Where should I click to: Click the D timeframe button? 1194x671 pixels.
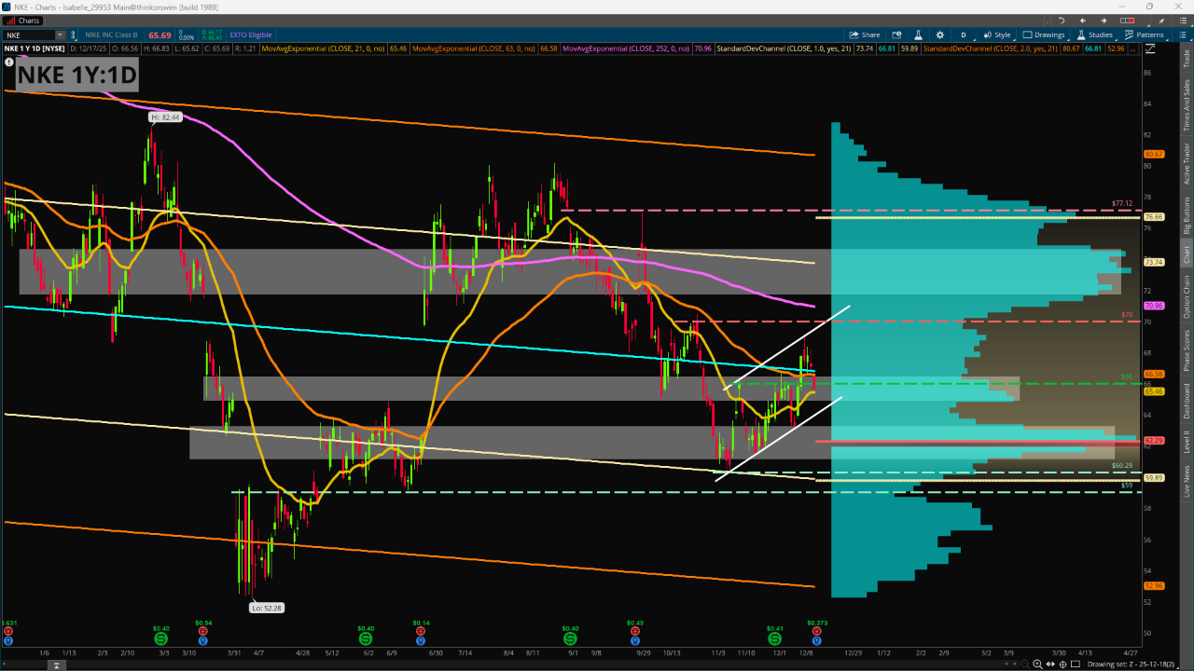click(x=964, y=34)
